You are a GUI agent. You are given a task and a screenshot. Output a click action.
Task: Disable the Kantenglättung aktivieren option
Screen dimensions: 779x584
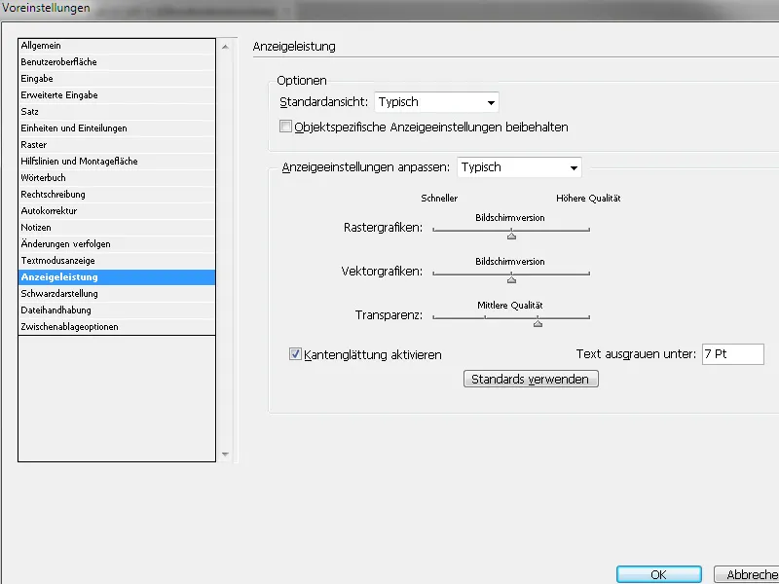tap(294, 354)
